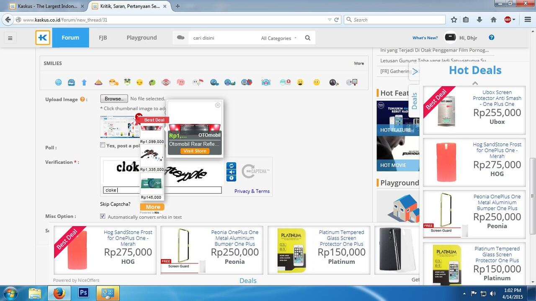Click the browser back arrow
536x301 pixels.
pos(8,20)
